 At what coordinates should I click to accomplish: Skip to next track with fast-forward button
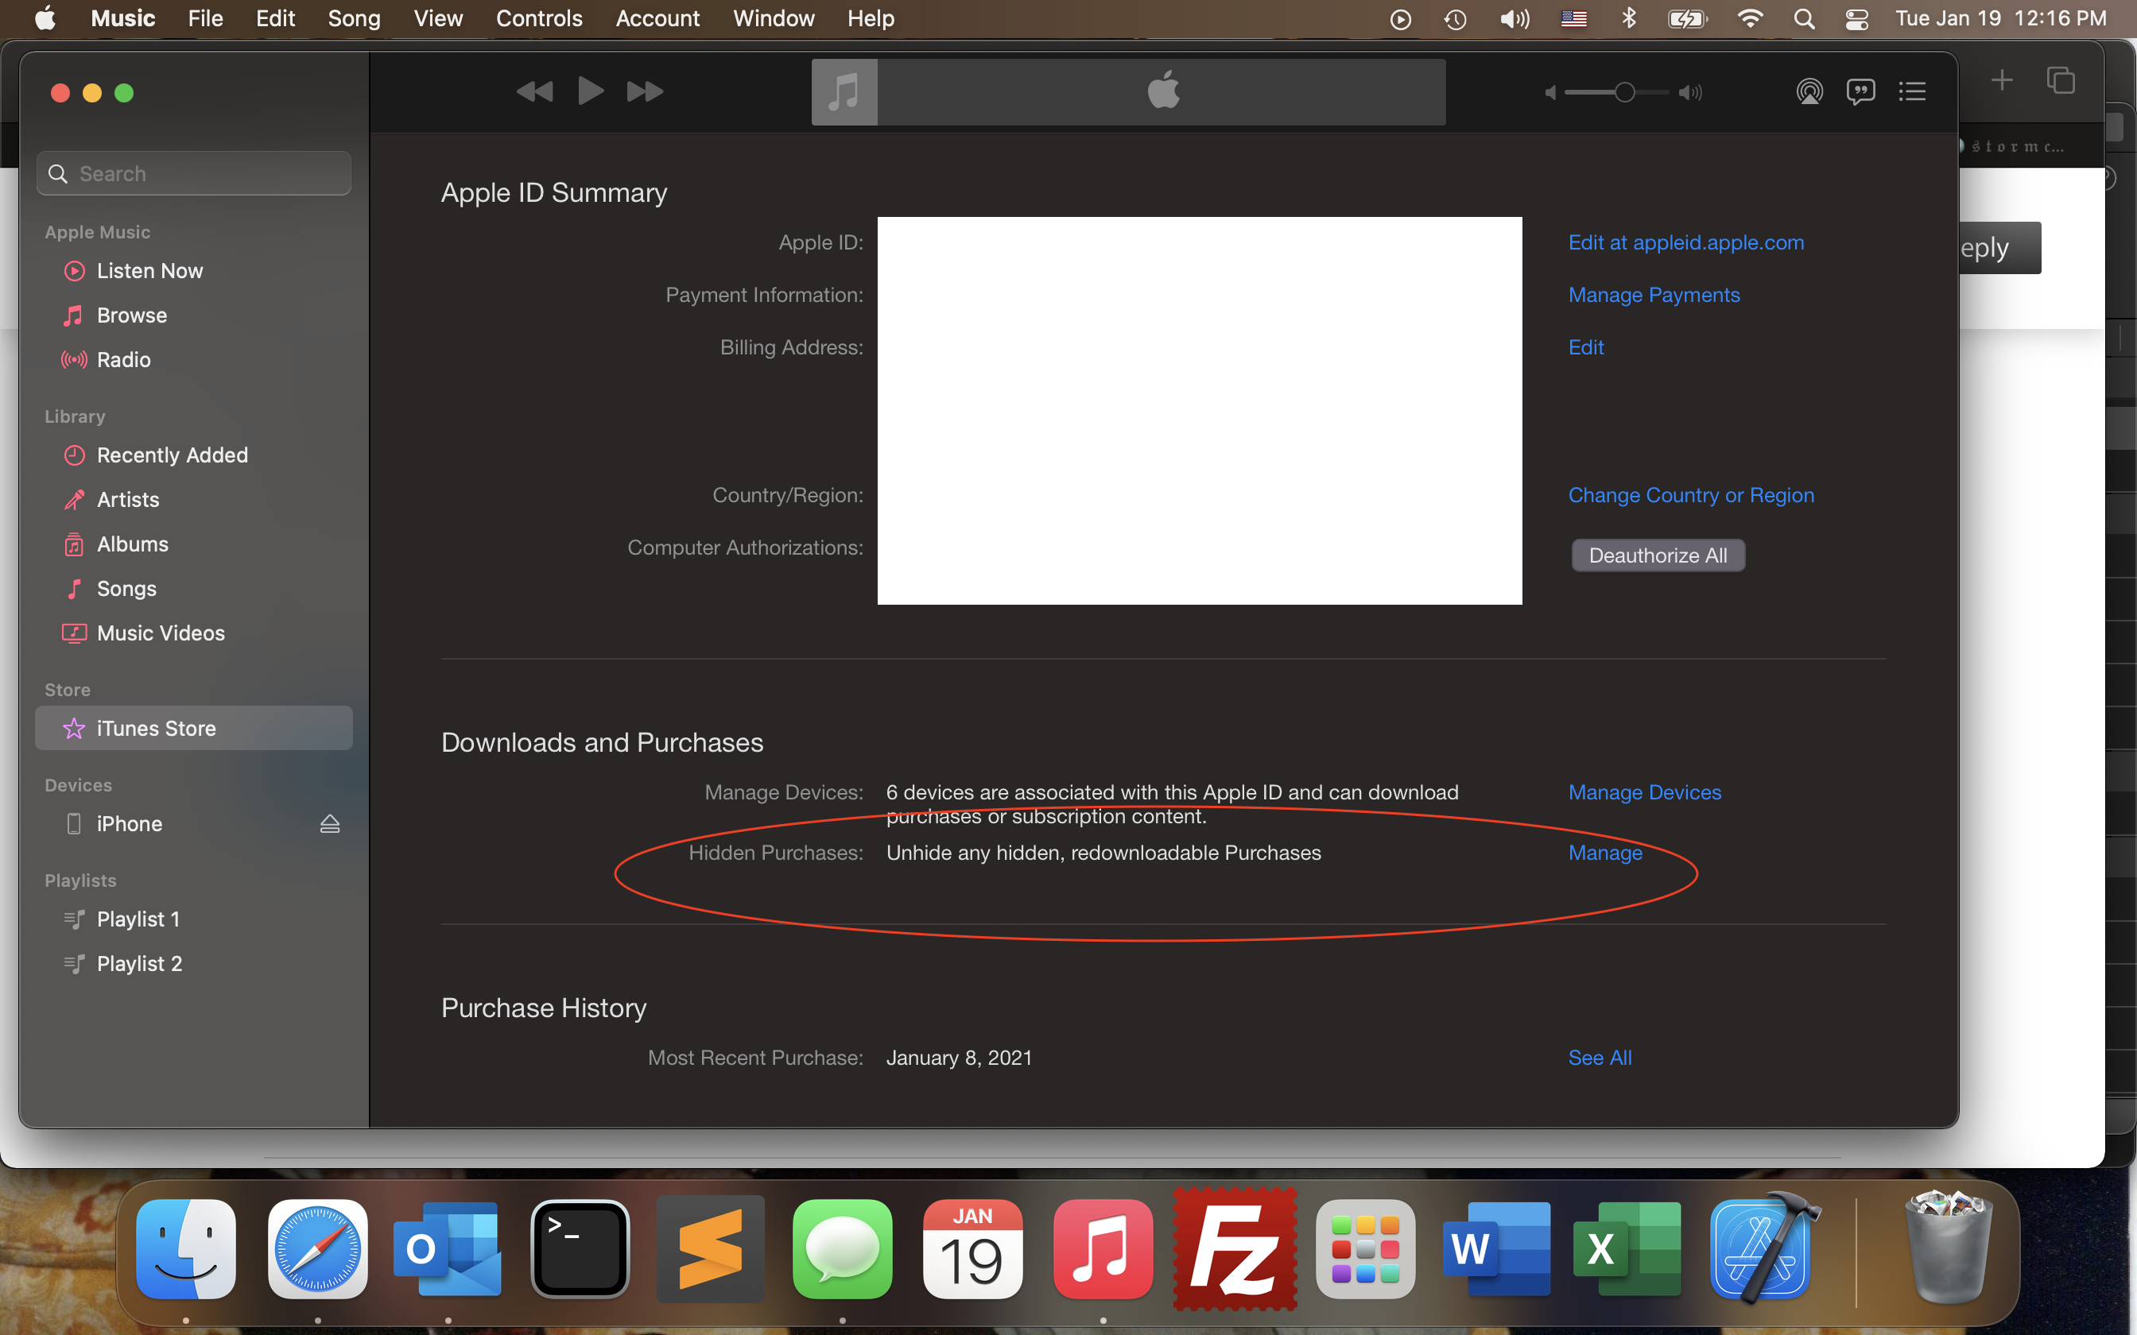645,91
